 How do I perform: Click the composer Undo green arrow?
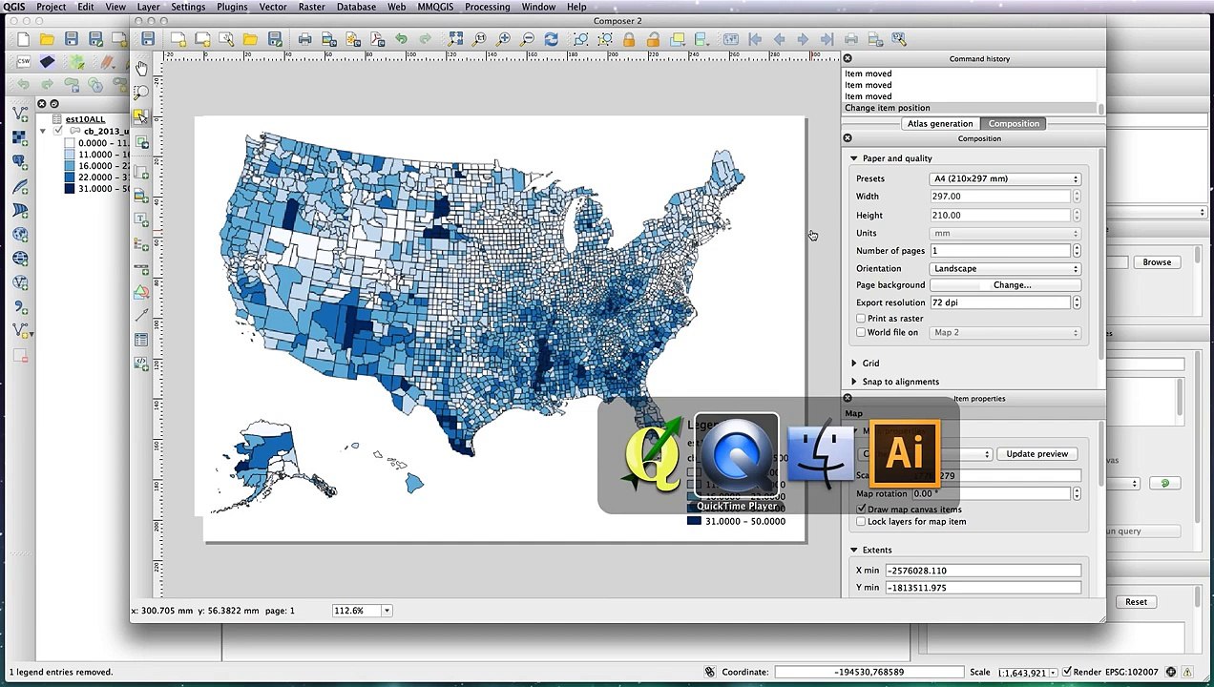401,39
